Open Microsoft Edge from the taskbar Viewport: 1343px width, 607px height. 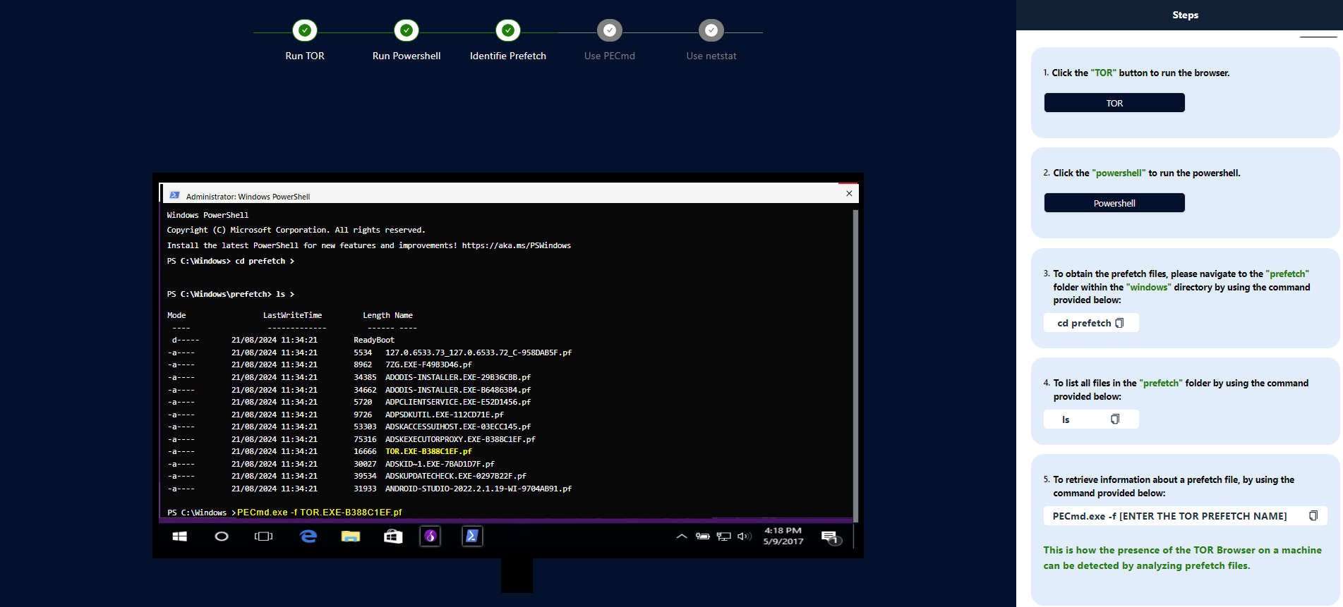tap(308, 537)
